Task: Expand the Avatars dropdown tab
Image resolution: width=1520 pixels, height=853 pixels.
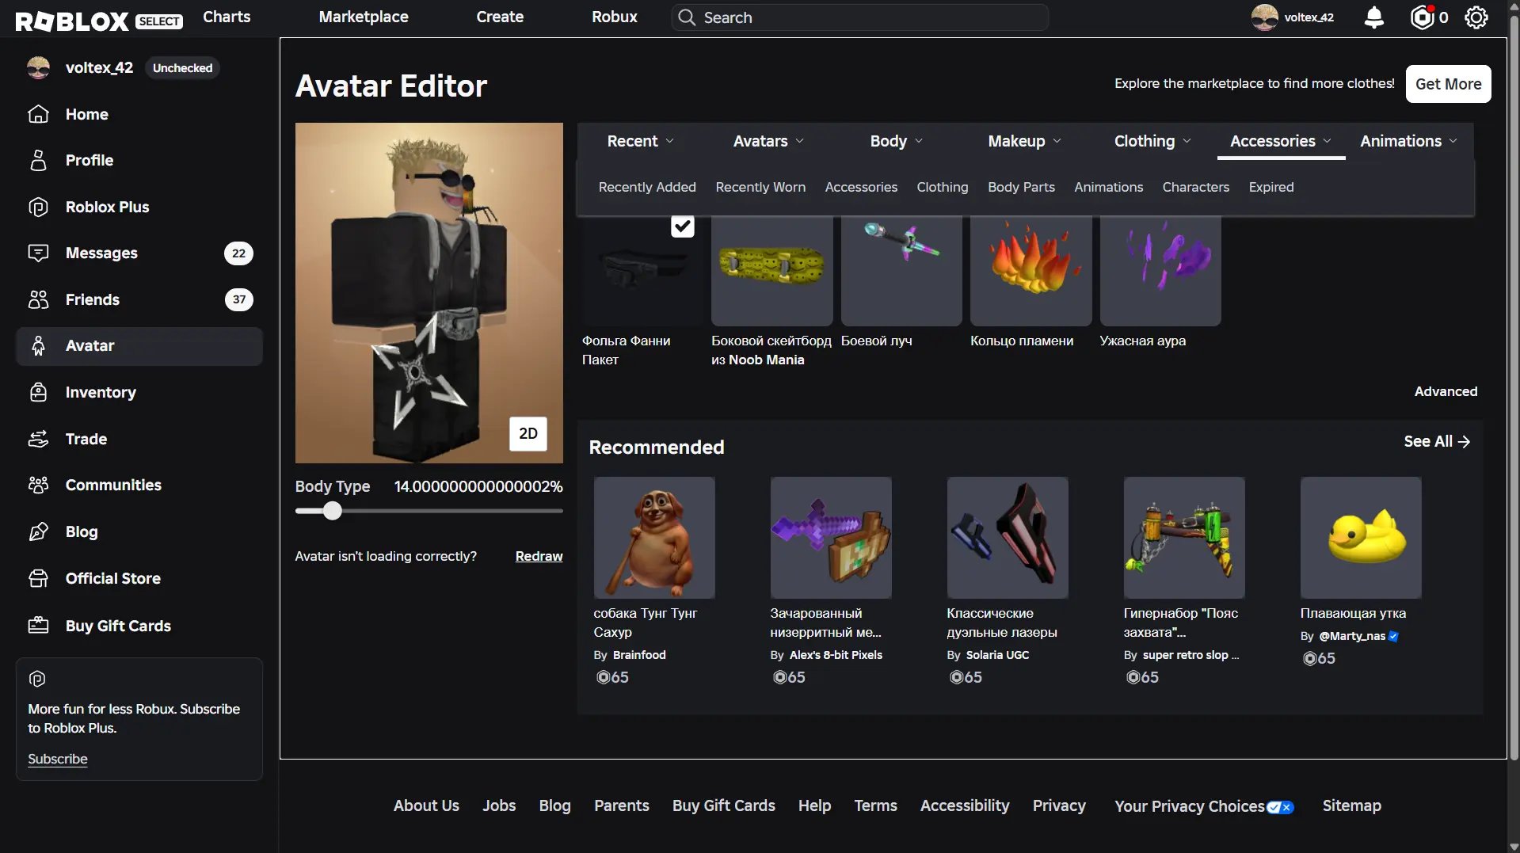Action: (768, 141)
